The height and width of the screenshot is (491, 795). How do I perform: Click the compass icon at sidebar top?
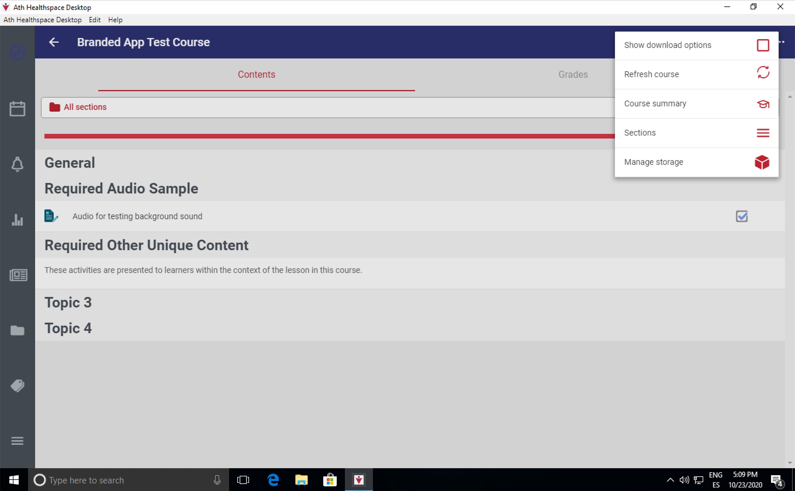point(17,53)
